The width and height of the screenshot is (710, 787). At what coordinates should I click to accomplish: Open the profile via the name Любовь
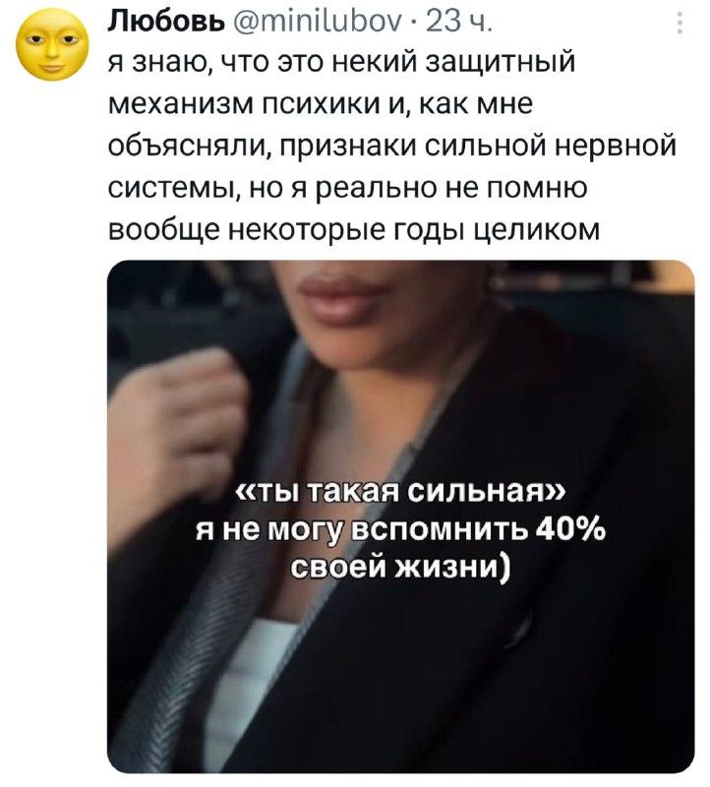point(166,22)
